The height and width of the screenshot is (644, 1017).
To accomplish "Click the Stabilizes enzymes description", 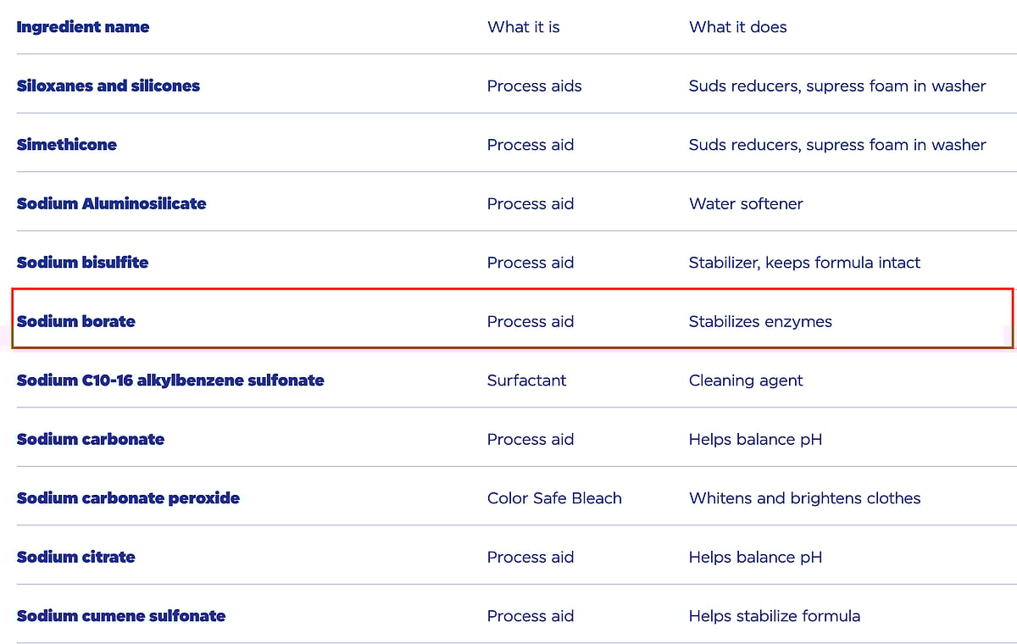I will click(x=760, y=321).
